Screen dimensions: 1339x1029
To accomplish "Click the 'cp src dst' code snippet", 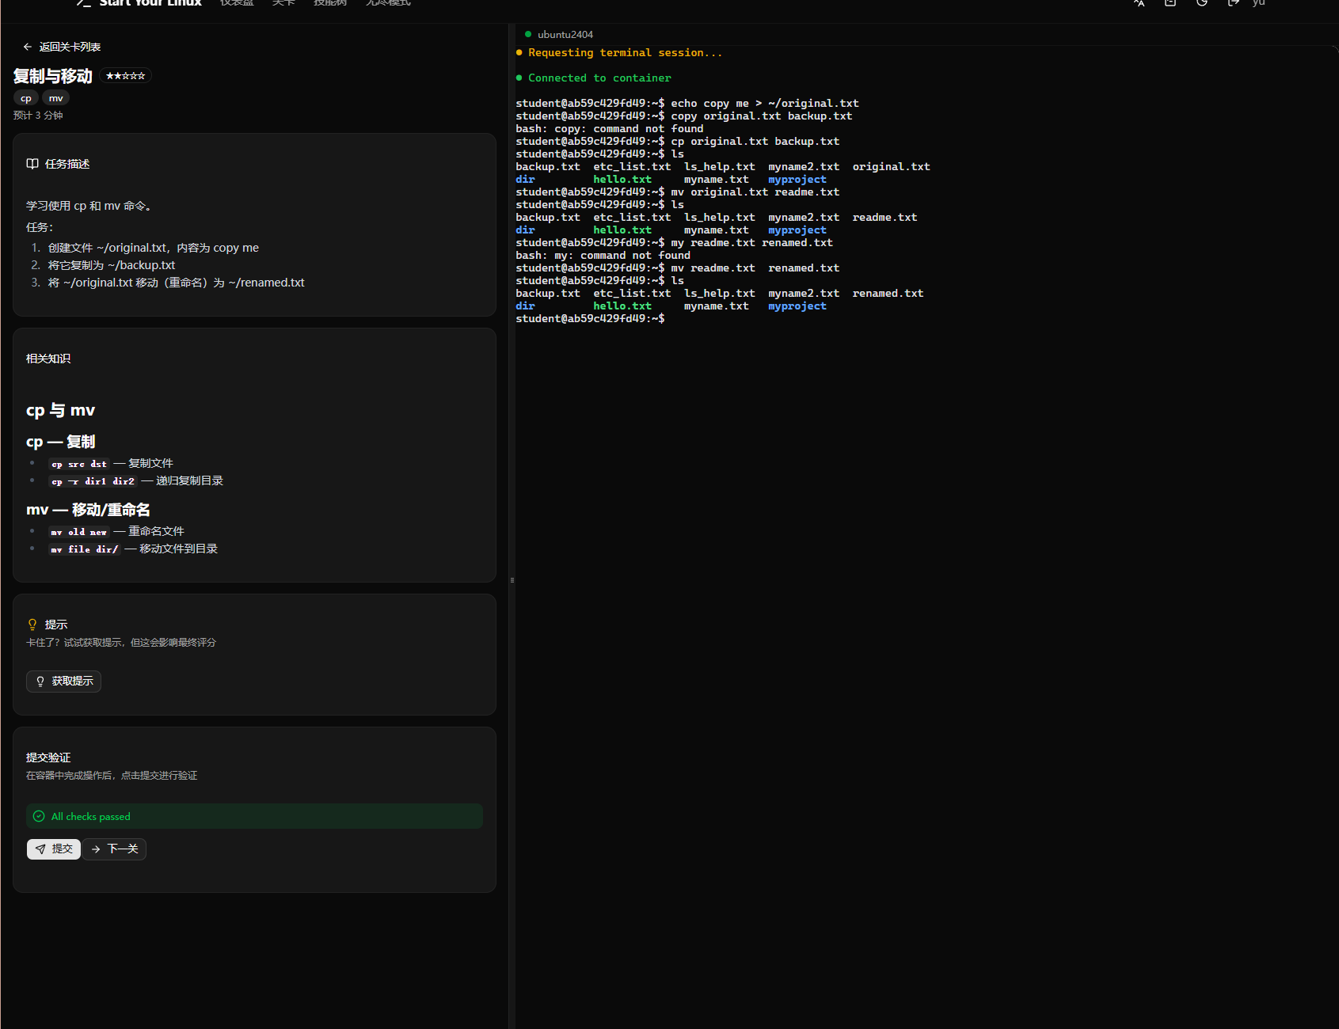I will click(79, 464).
